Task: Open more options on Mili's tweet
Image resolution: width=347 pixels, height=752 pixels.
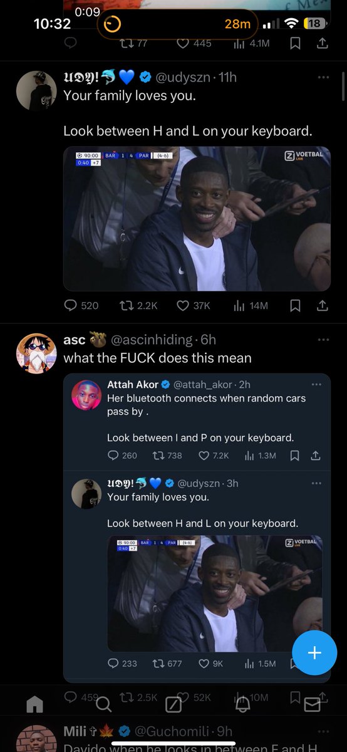Action: tap(323, 731)
